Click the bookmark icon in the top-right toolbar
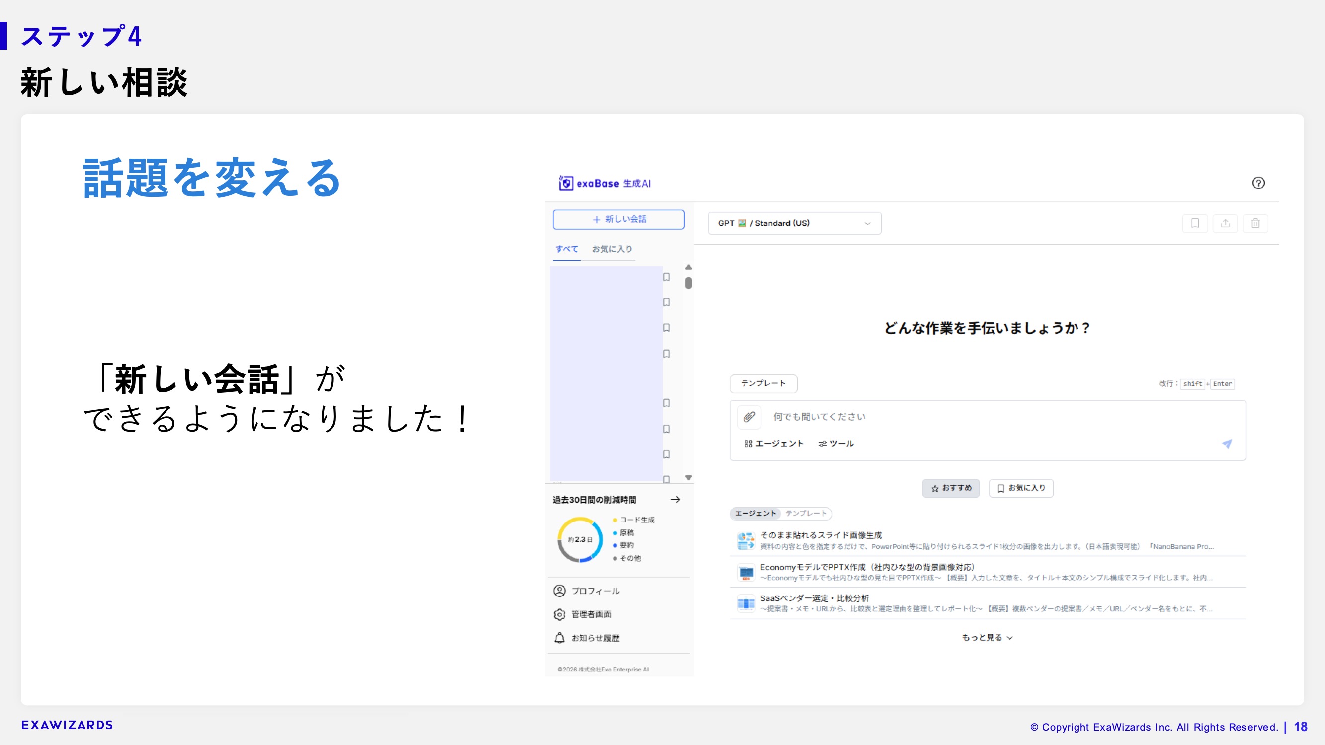Screen dimensions: 1325x745 click(x=1195, y=223)
